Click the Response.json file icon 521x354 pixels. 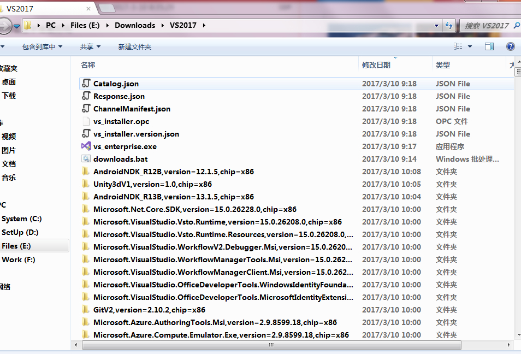[86, 96]
